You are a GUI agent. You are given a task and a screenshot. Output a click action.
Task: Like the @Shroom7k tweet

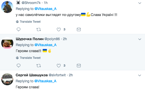[x=59, y=29]
